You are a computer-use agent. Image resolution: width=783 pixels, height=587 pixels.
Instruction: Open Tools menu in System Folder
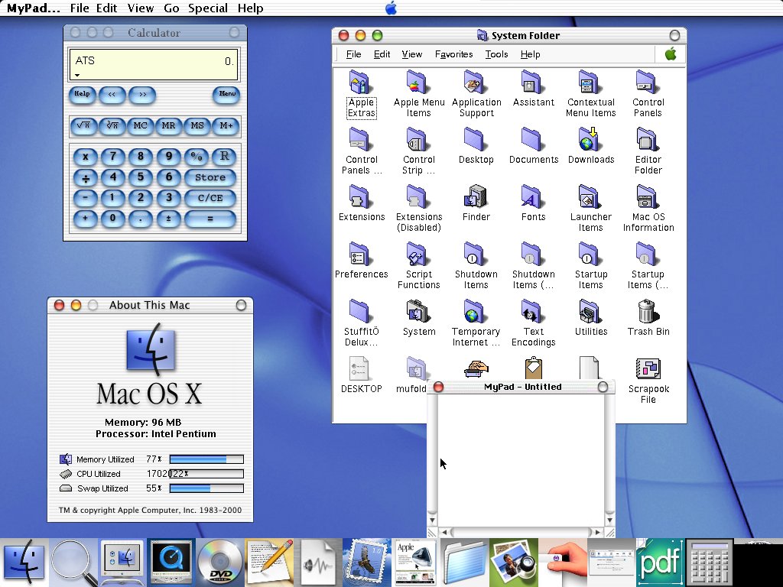pos(496,54)
